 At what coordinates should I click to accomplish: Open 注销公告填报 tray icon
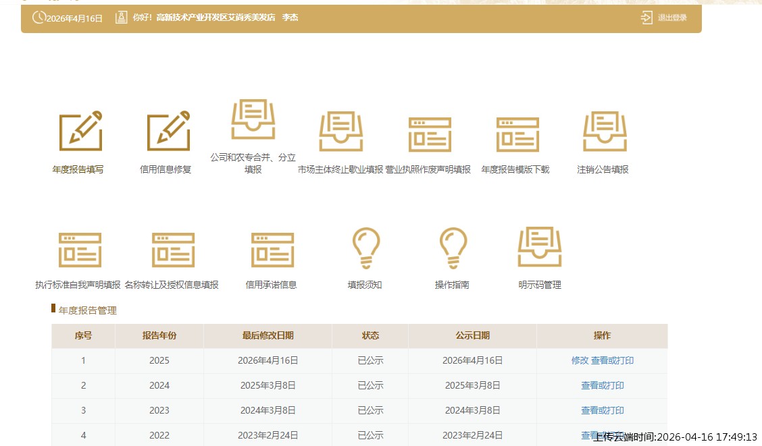[x=605, y=132]
